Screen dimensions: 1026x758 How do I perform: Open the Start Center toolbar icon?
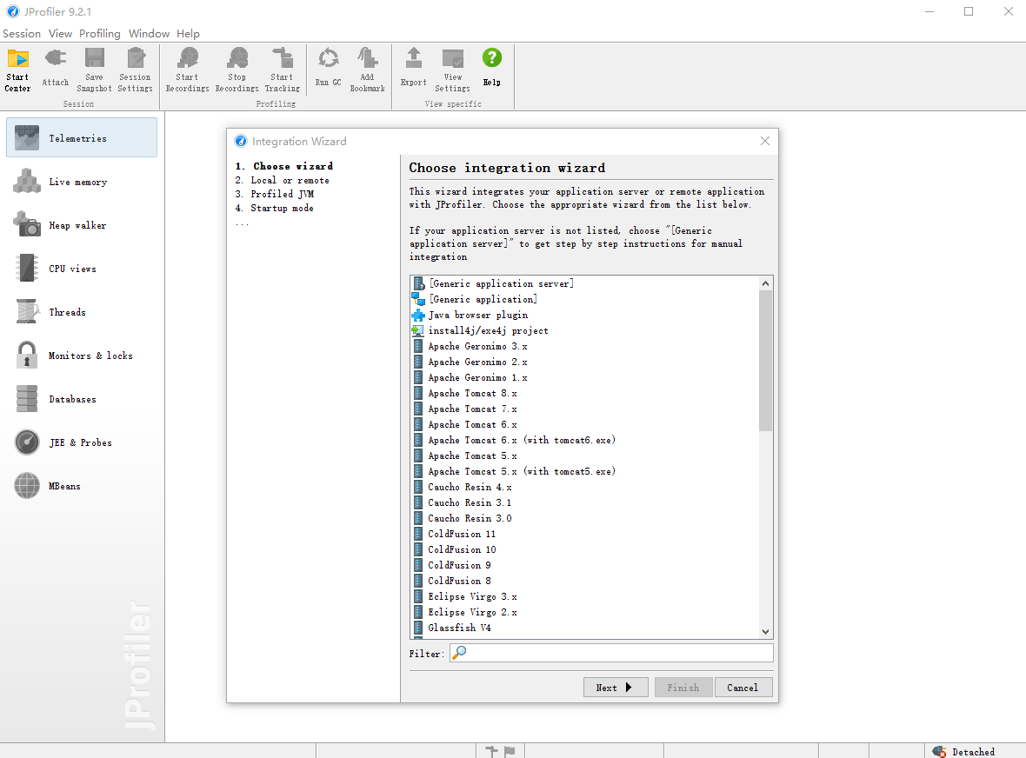(x=17, y=70)
